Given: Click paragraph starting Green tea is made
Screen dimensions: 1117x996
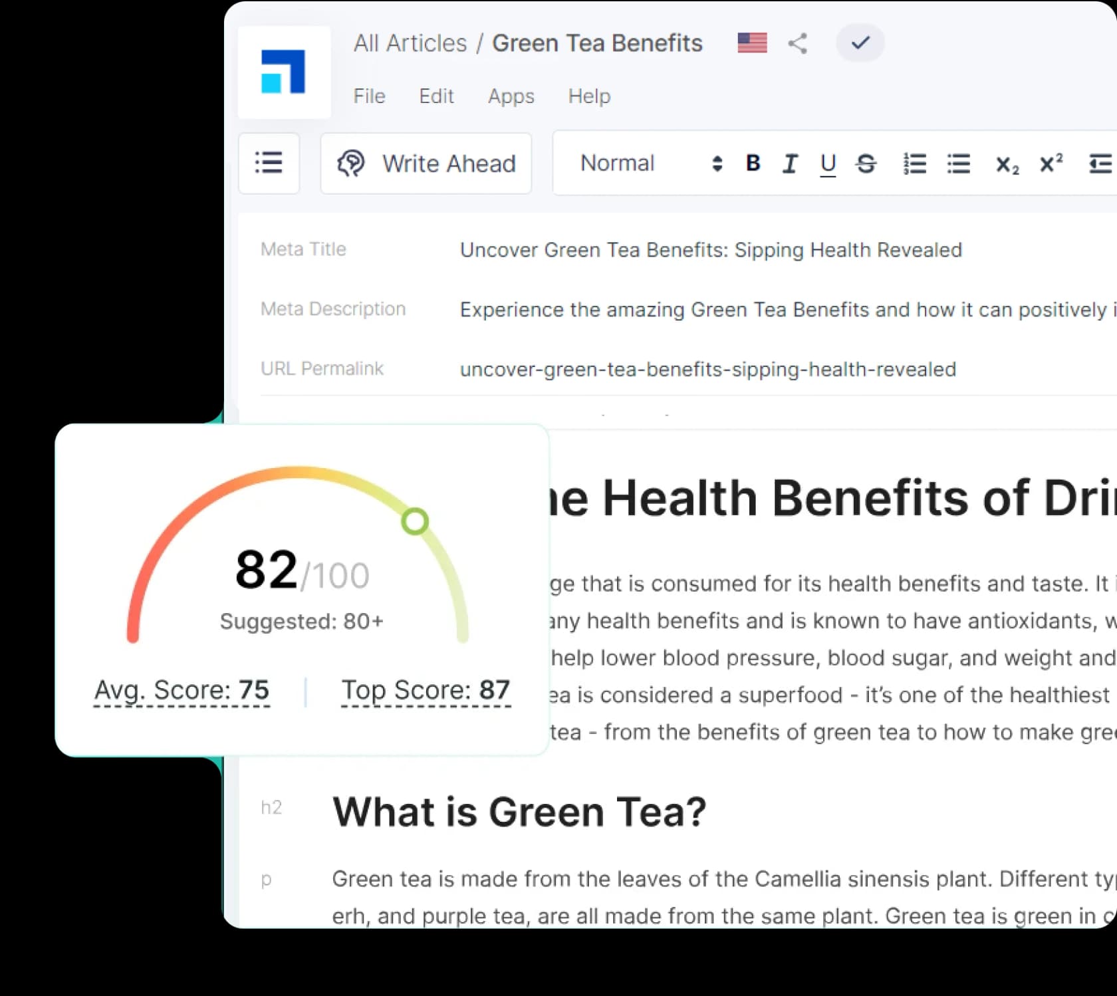Looking at the screenshot, I should click(x=724, y=898).
